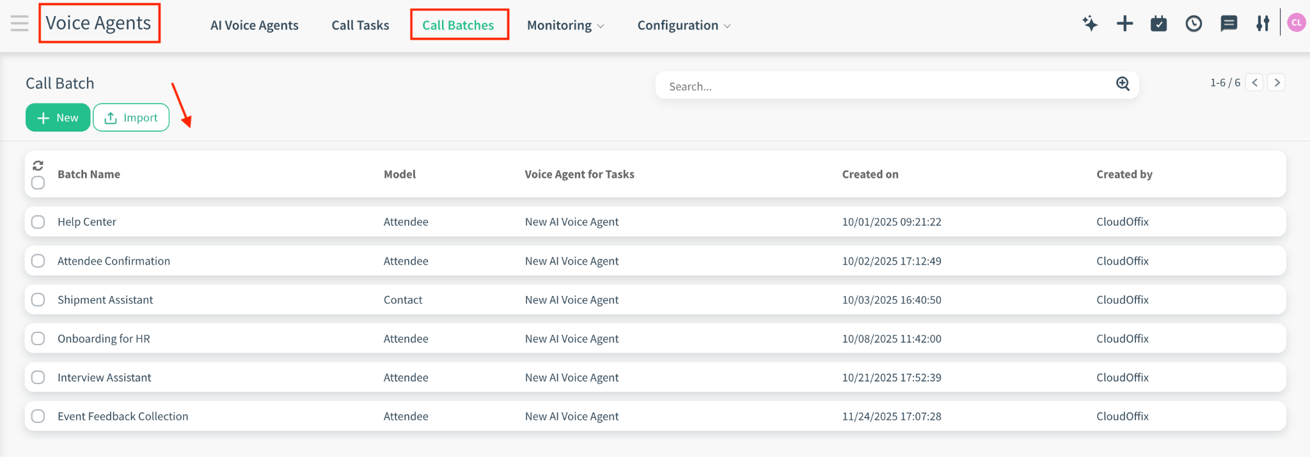Click the search magnifier icon
The image size is (1310, 457).
tap(1123, 84)
